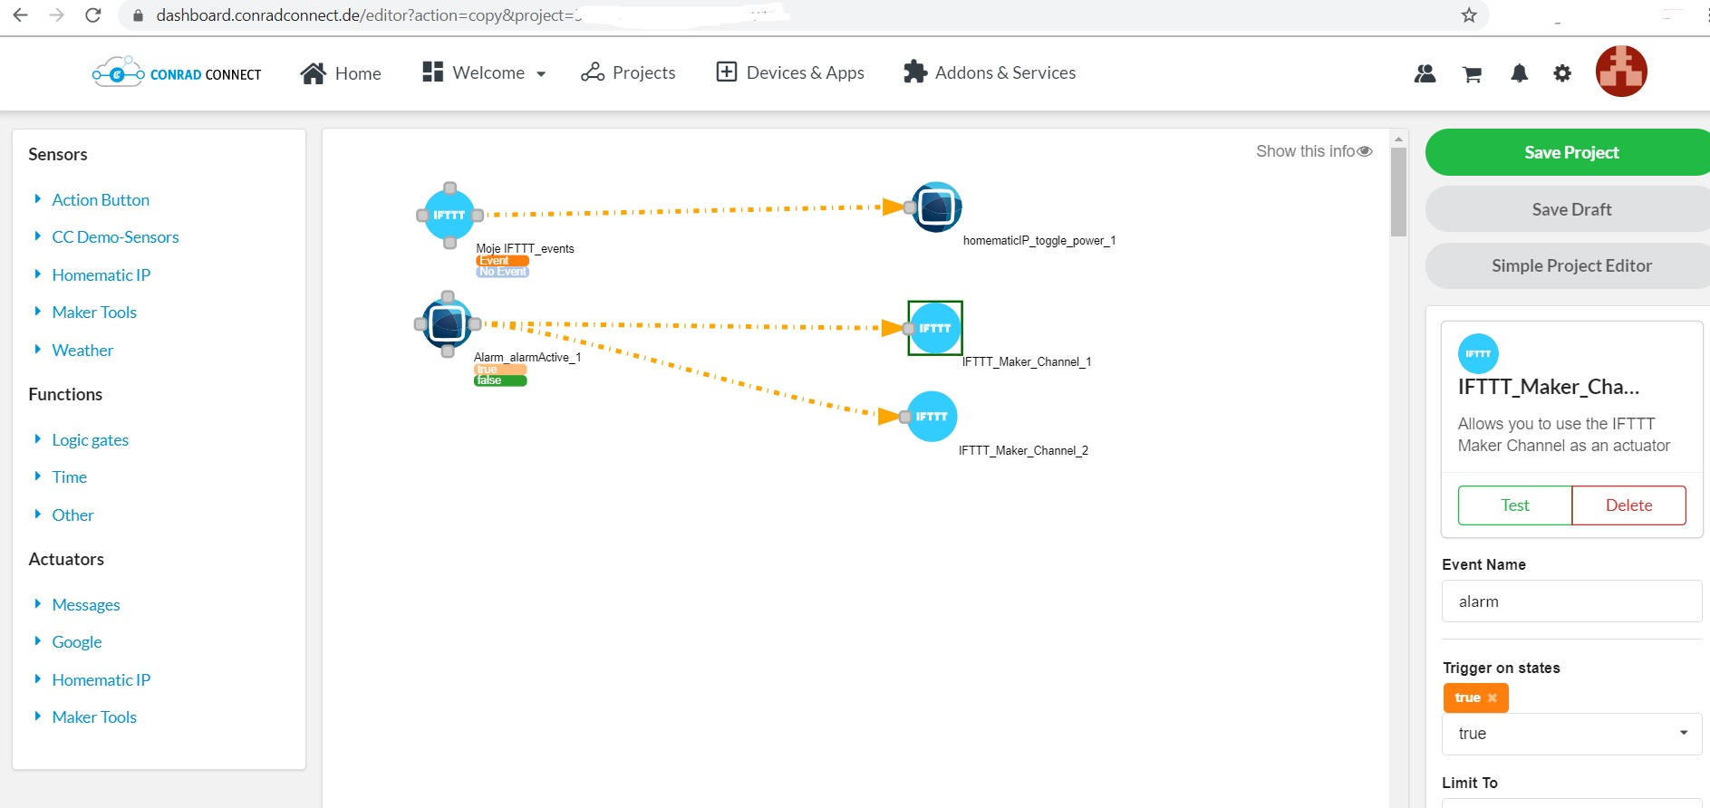Click the IFTTT icon in the properties panel
The image size is (1710, 808).
coord(1478,354)
